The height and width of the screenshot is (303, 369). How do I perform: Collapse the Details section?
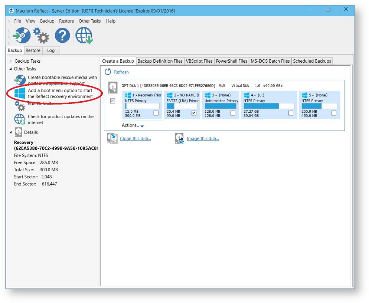tap(11, 132)
